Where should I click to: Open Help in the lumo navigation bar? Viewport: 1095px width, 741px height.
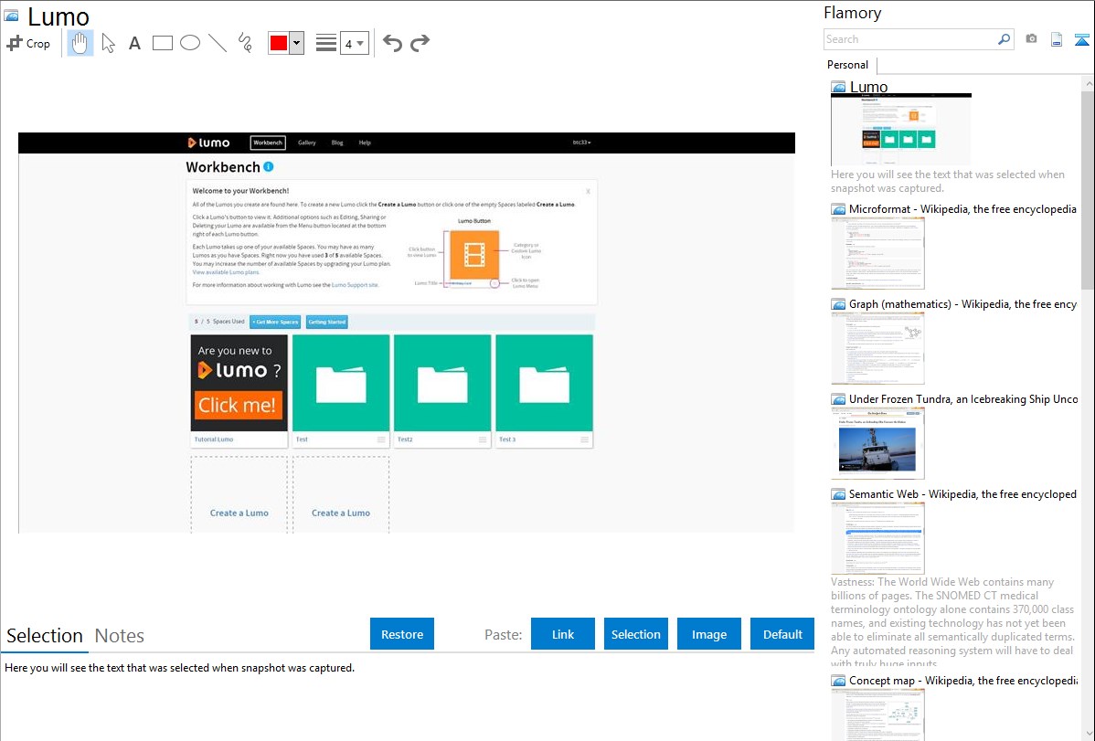click(x=365, y=143)
